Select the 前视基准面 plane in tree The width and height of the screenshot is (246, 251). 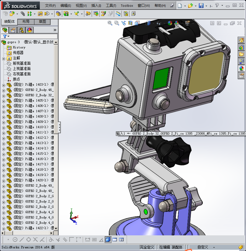point(22,63)
